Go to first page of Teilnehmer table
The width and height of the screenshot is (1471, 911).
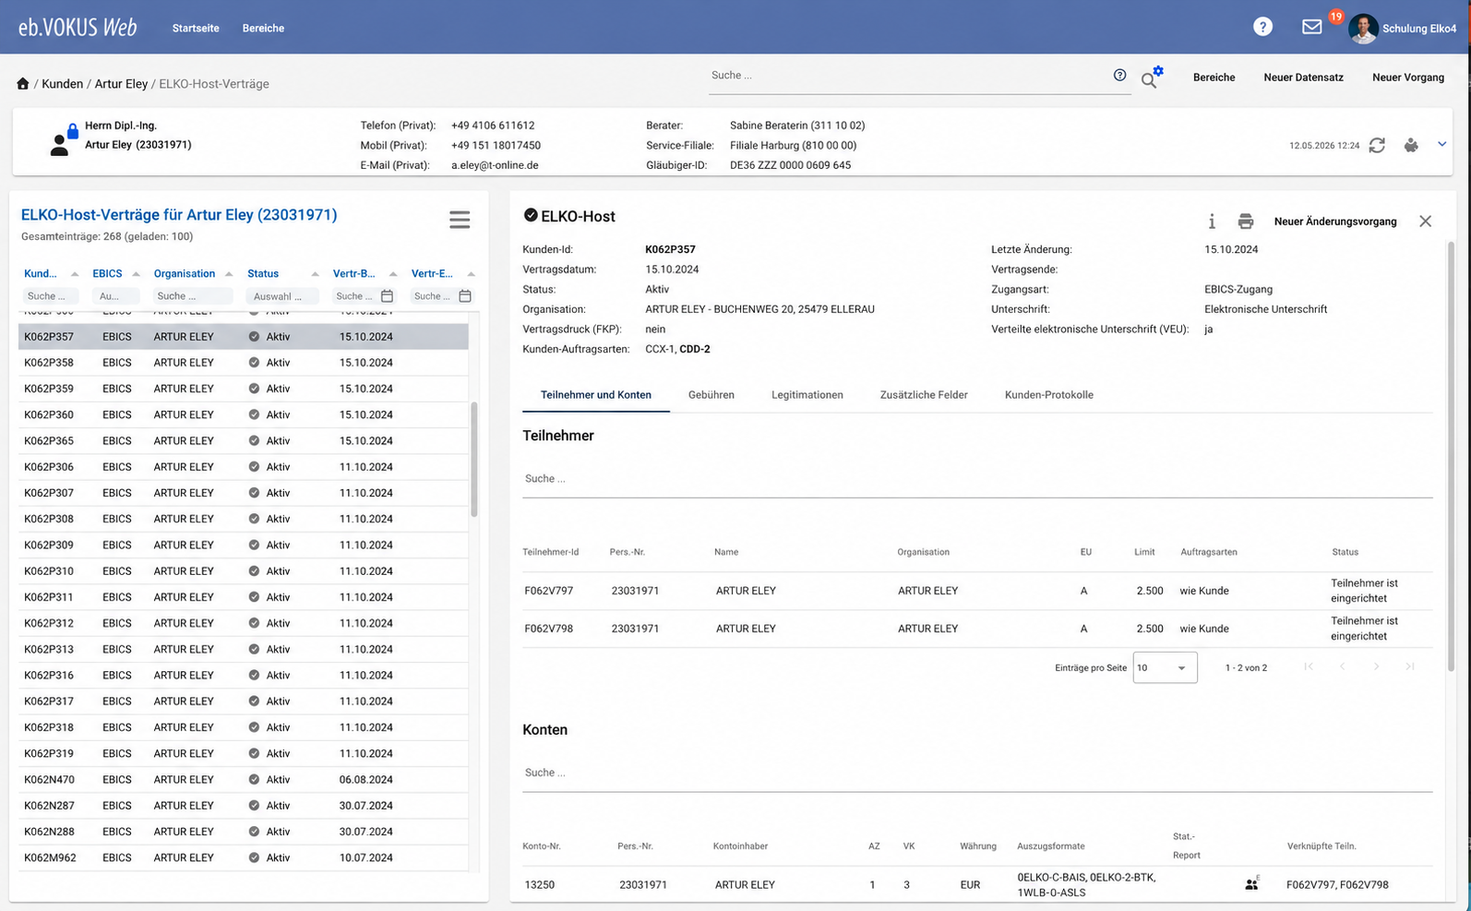click(x=1309, y=666)
